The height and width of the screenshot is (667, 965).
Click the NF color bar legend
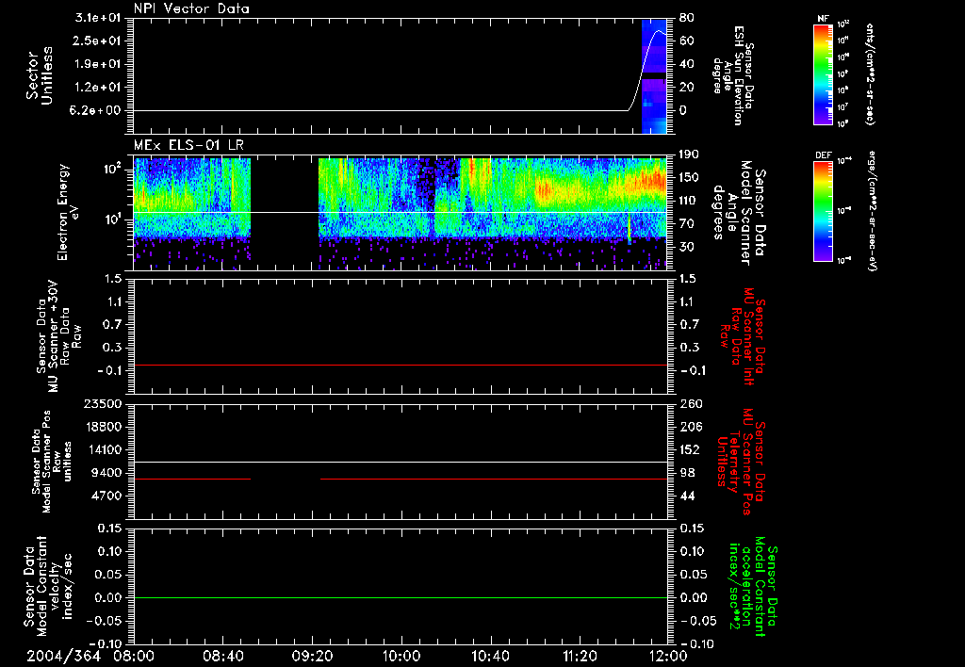(823, 73)
